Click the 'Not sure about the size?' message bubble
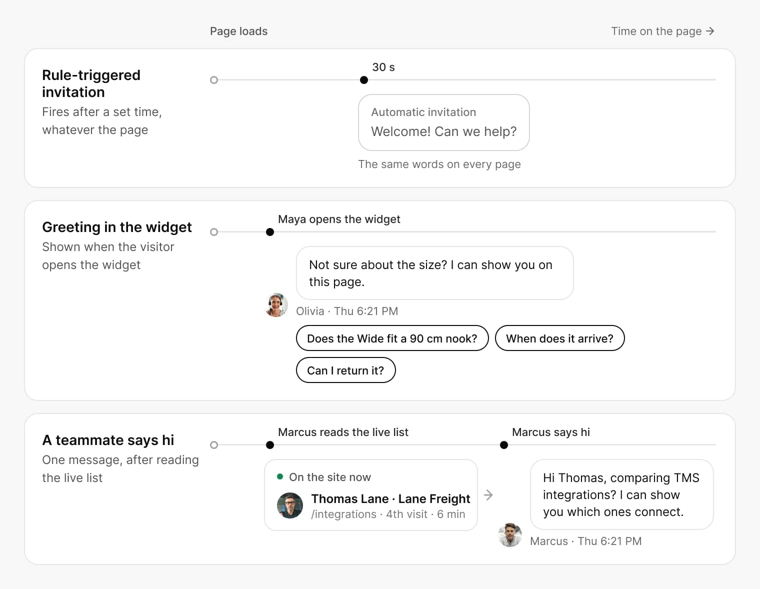The height and width of the screenshot is (589, 760). pos(434,273)
